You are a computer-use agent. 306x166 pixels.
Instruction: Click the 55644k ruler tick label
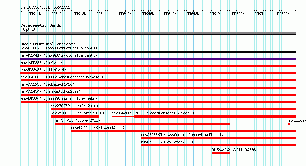click(102, 14)
